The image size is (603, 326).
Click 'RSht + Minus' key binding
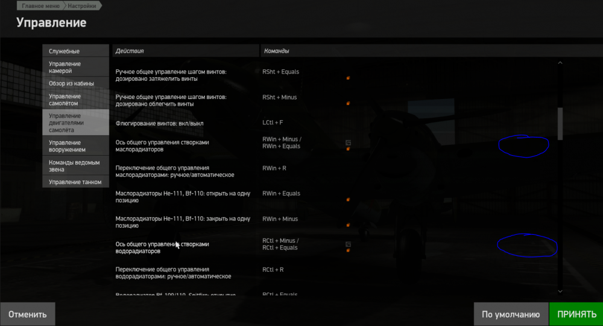pos(279,97)
